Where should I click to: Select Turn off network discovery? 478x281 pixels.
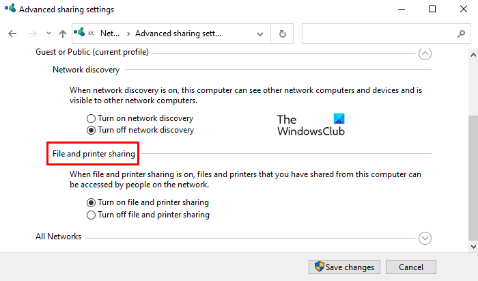pyautogui.click(x=92, y=130)
